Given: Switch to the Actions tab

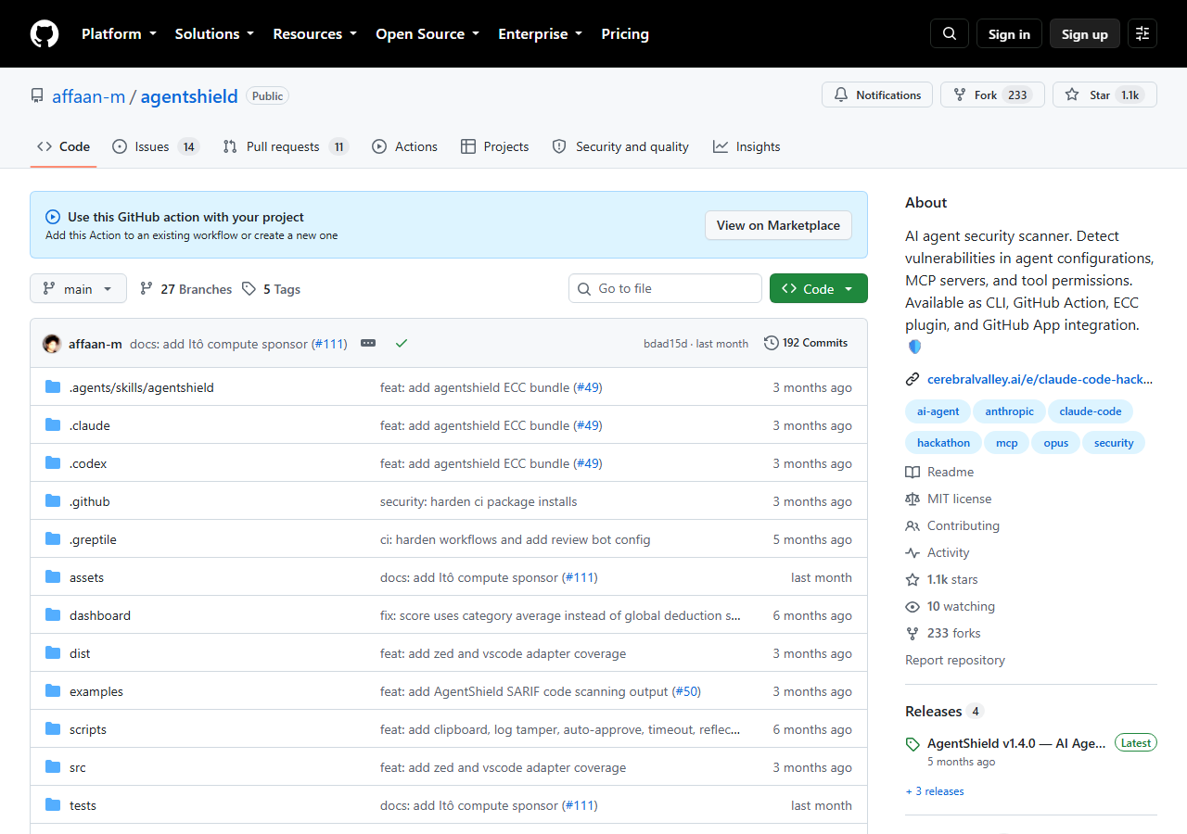Looking at the screenshot, I should click(x=404, y=146).
